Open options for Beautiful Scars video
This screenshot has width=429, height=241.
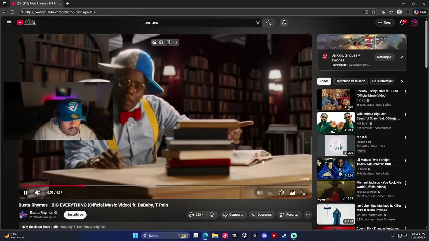pos(405,114)
